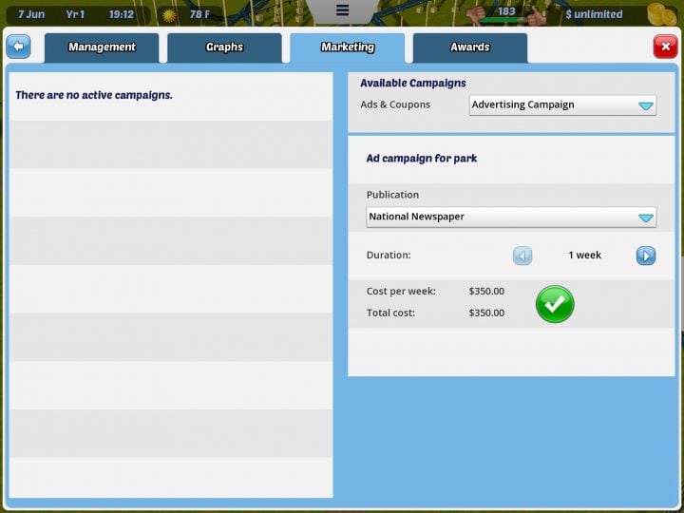
Task: Click the thumbs up rating icon
Action: (537, 16)
